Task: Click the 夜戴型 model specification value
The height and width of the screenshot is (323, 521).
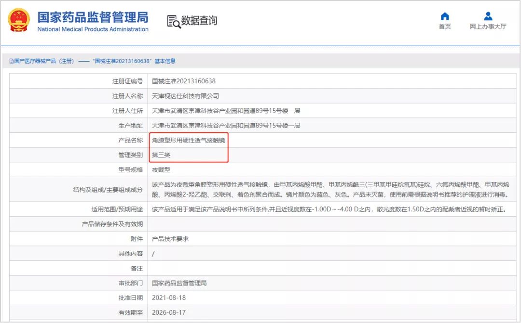Action: [161, 170]
